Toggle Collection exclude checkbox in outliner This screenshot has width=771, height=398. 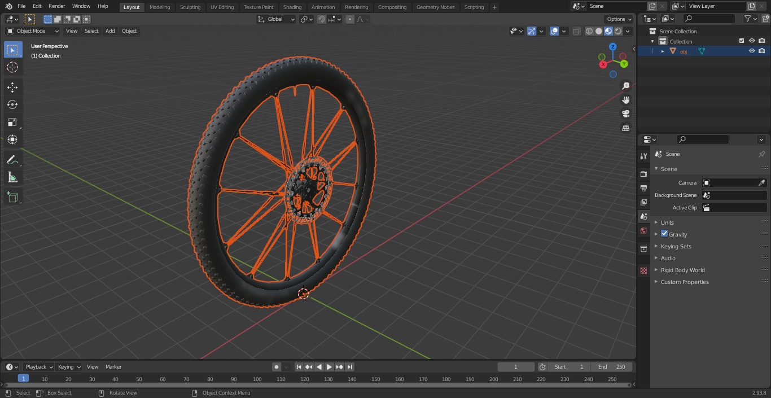pos(742,41)
